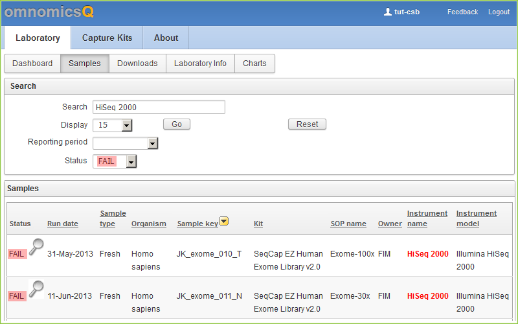Viewport: 518px width, 324px height.
Task: Open the Downloads sub-tab
Action: (137, 64)
